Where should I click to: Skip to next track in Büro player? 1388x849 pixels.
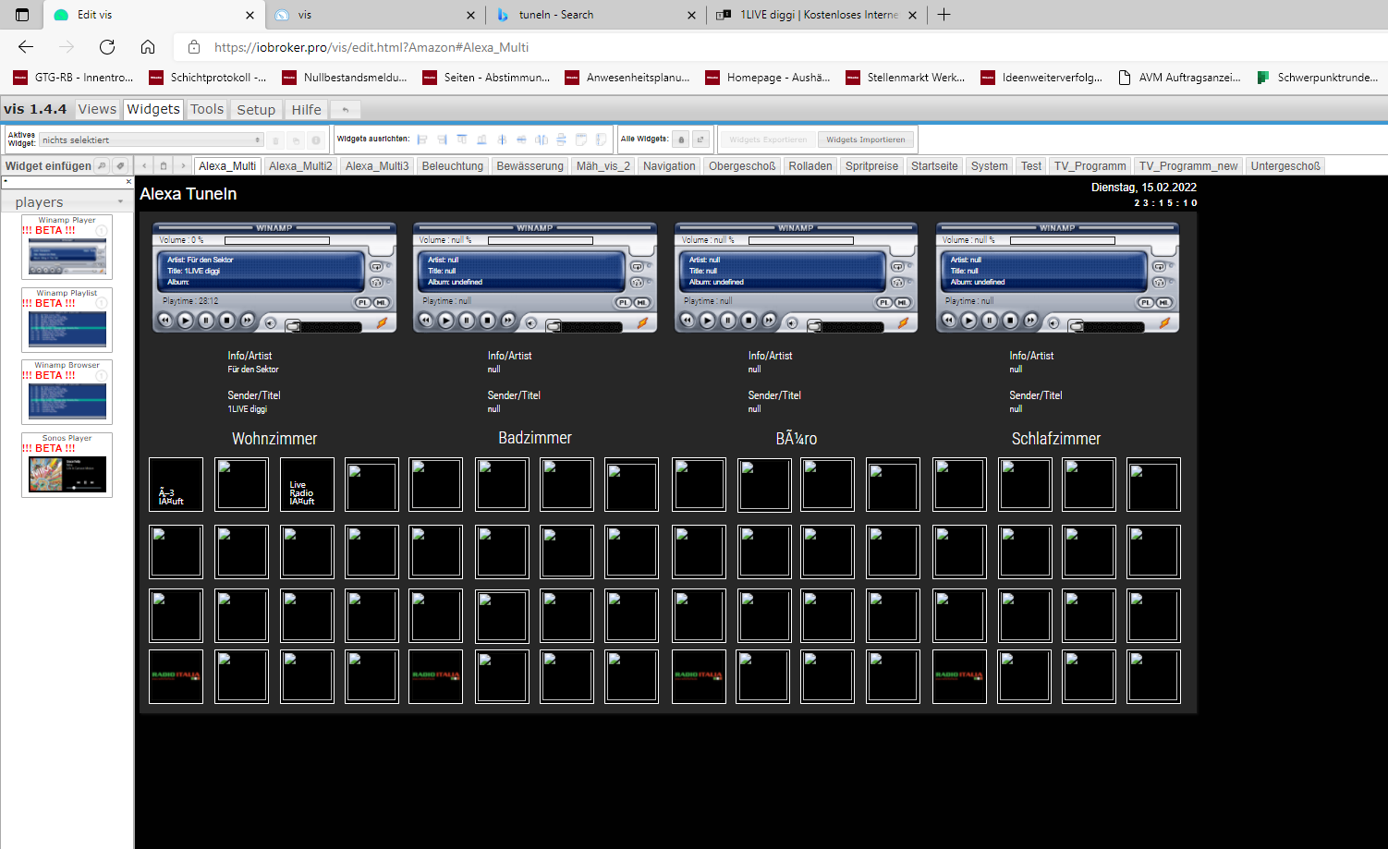coord(770,321)
